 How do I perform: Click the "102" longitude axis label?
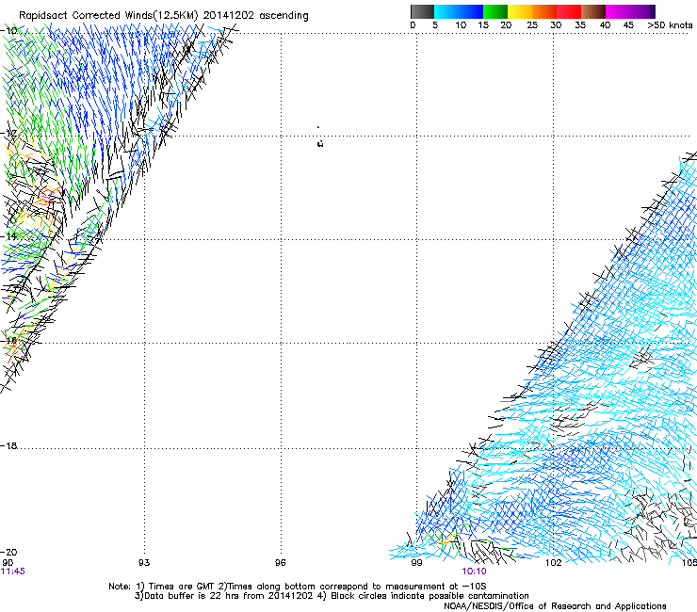tap(554, 563)
